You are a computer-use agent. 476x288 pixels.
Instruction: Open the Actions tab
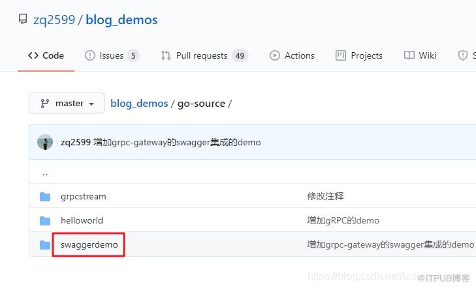pyautogui.click(x=292, y=56)
